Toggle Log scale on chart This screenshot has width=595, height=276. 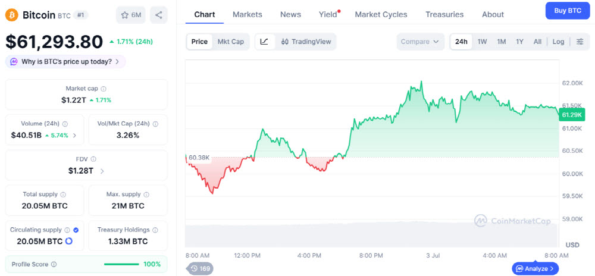tap(558, 42)
